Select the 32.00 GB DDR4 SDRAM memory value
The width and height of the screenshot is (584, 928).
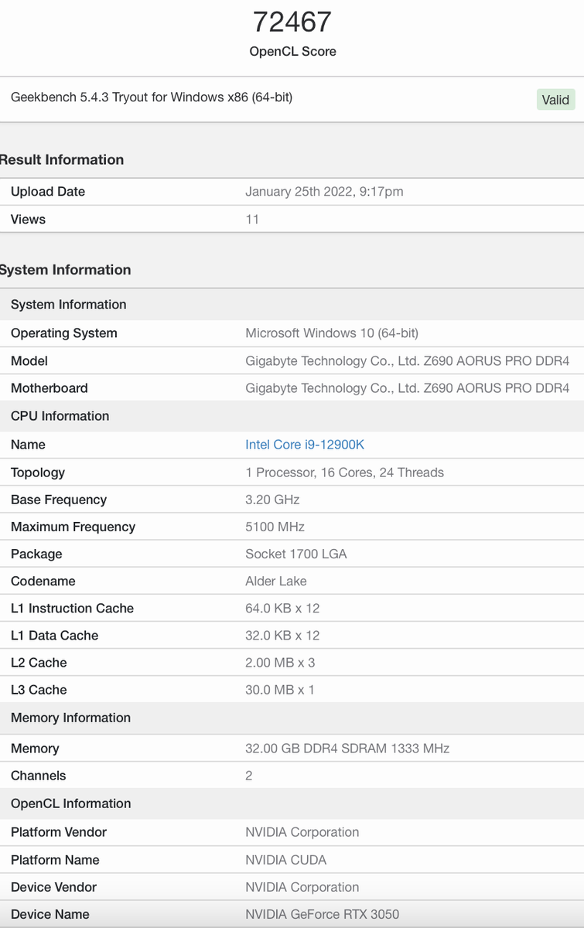[x=347, y=749]
